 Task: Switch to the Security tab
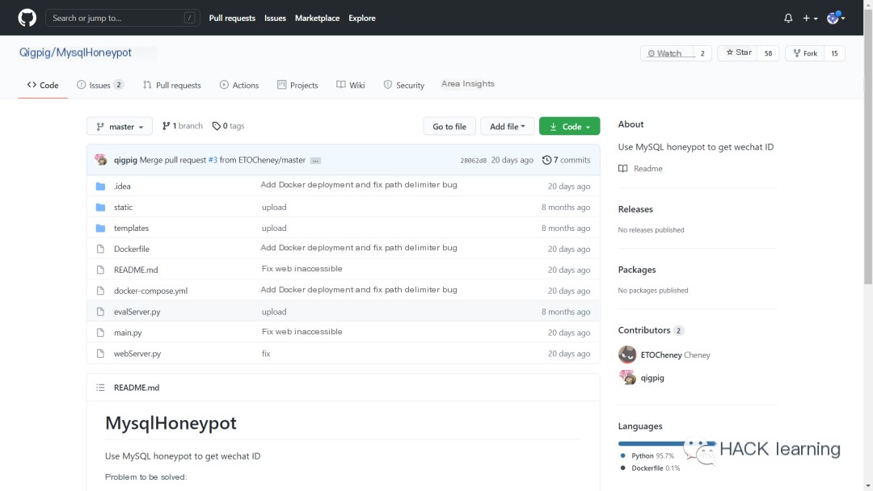[404, 85]
